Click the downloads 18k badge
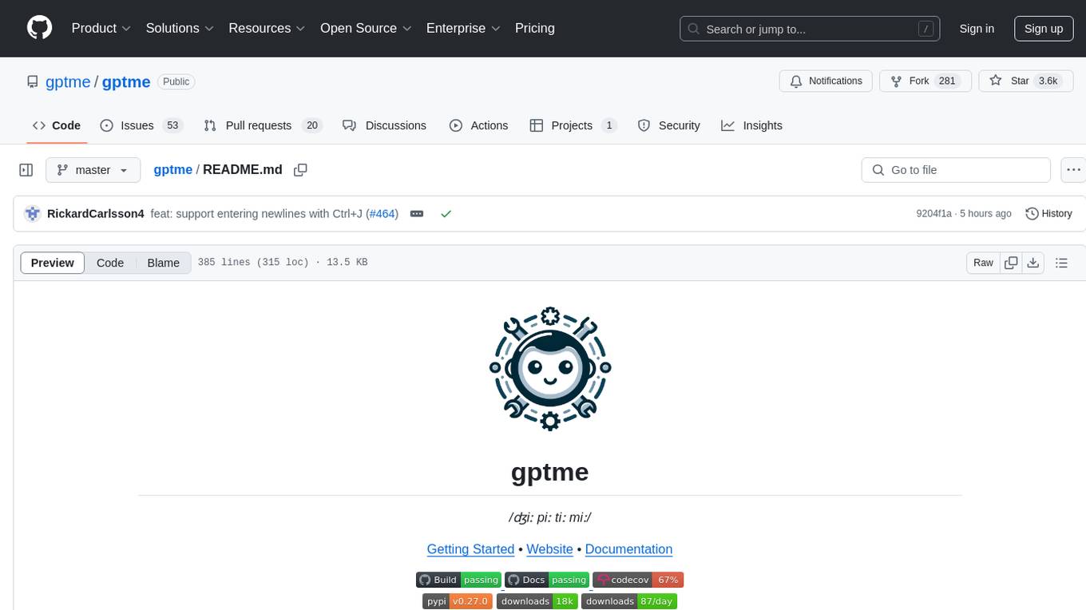The width and height of the screenshot is (1086, 610). [x=537, y=601]
